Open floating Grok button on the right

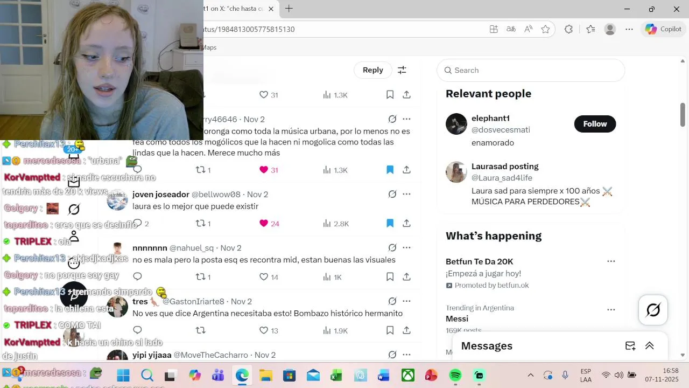(x=653, y=310)
